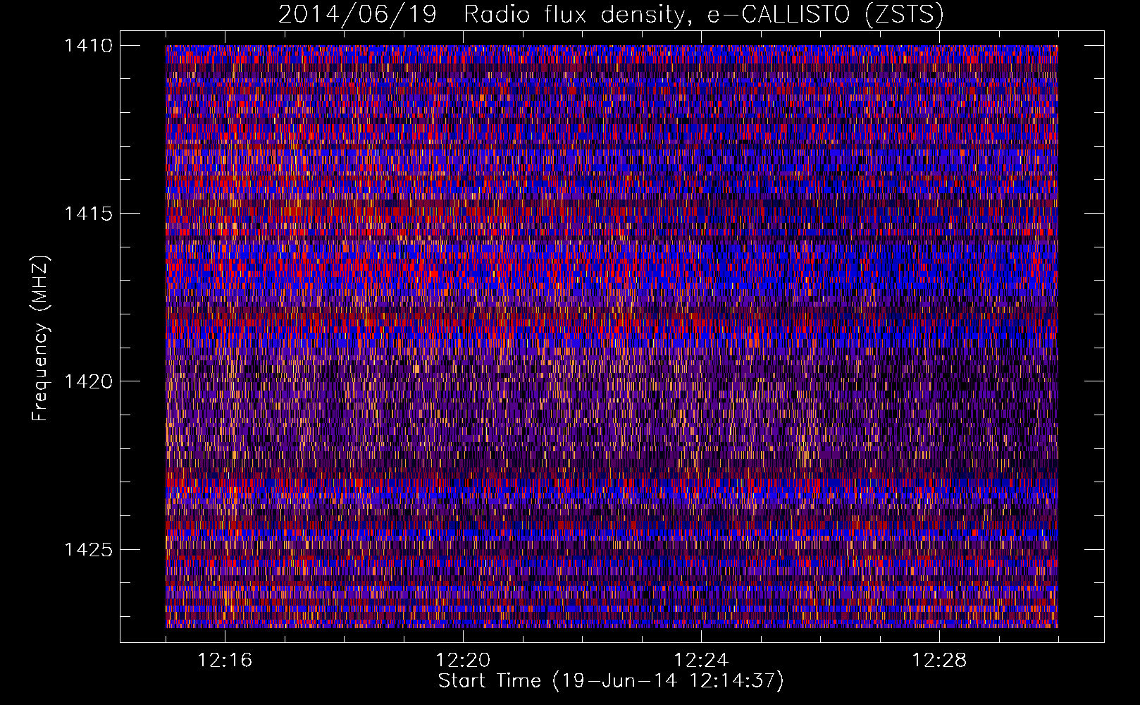Click the 1415 frequency axis label
This screenshot has width=1140, height=705.
coord(88,214)
